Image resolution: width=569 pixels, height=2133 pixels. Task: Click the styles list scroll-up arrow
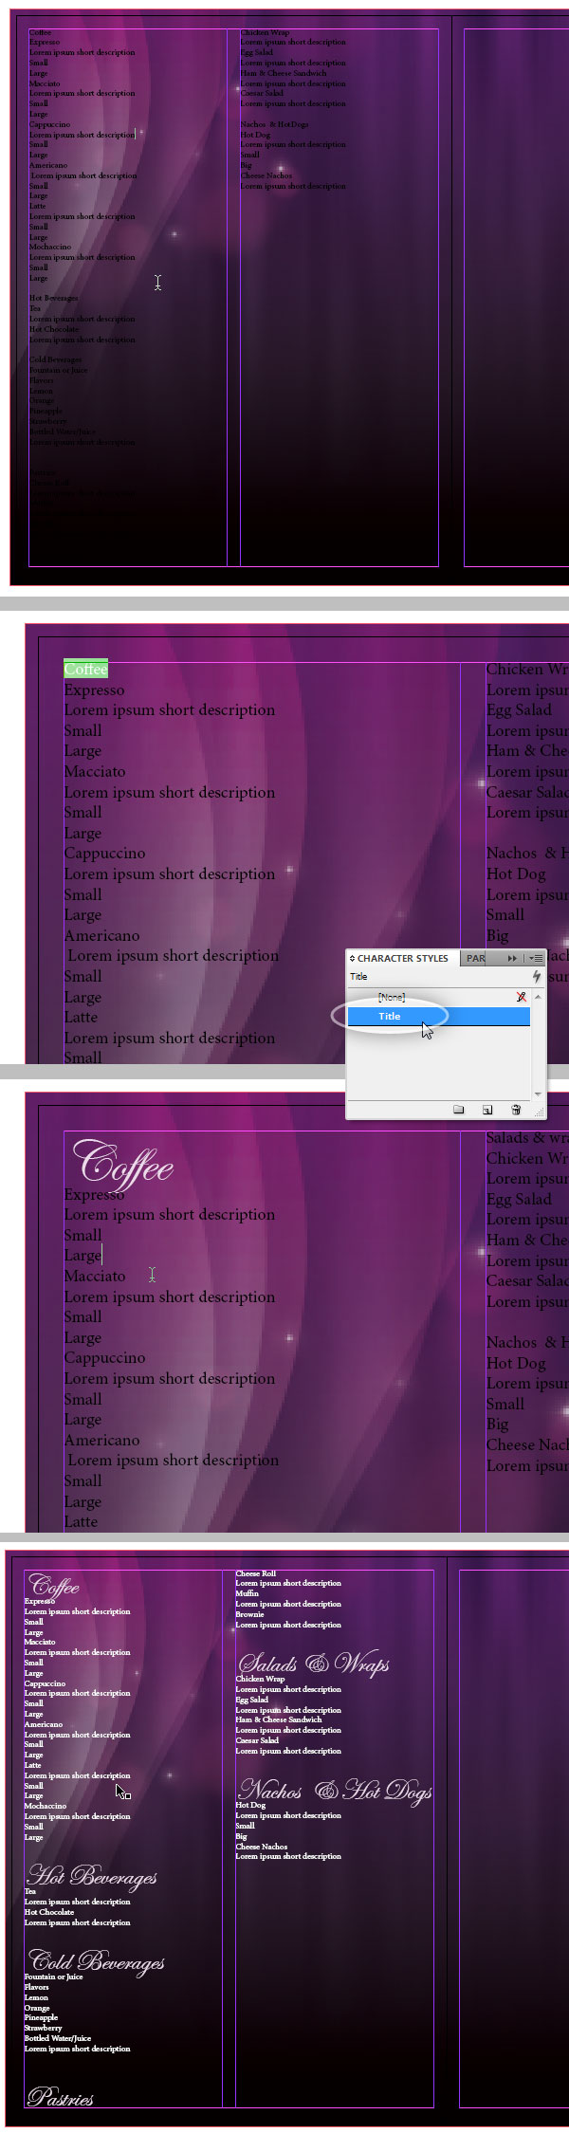(538, 997)
